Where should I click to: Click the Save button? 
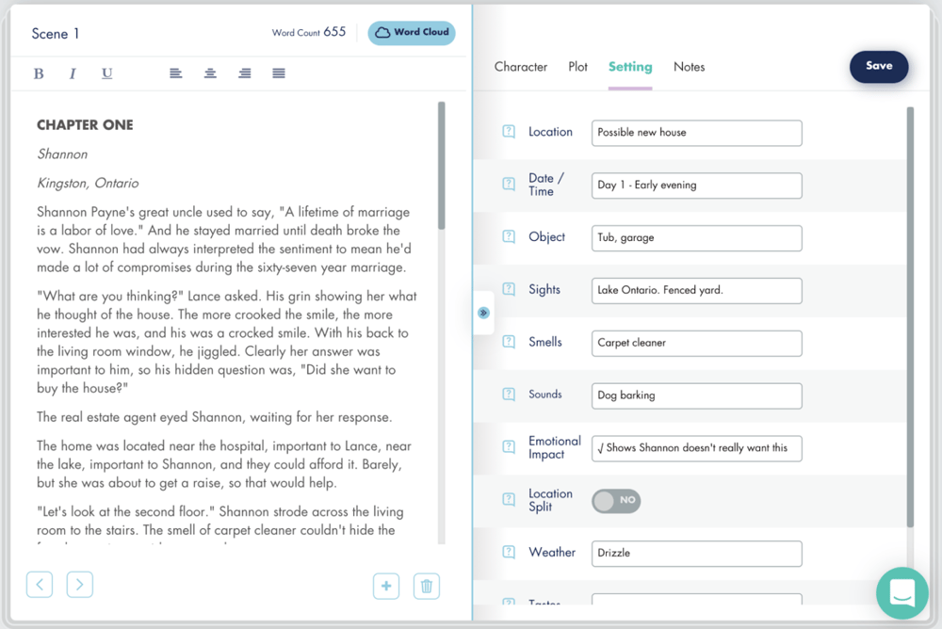tap(879, 66)
